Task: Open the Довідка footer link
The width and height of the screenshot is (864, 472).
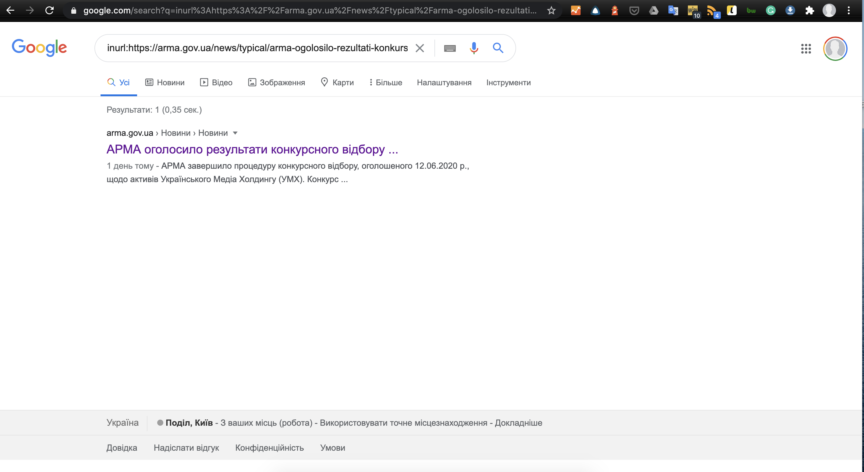Action: (122, 448)
